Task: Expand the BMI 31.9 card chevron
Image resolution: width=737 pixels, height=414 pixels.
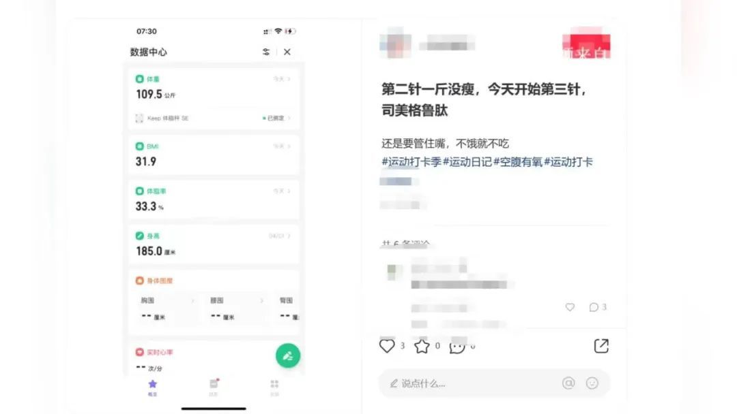Action: (x=289, y=146)
